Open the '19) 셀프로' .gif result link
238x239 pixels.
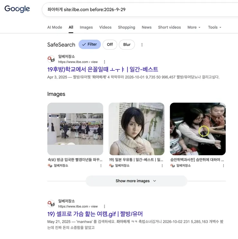95,214
